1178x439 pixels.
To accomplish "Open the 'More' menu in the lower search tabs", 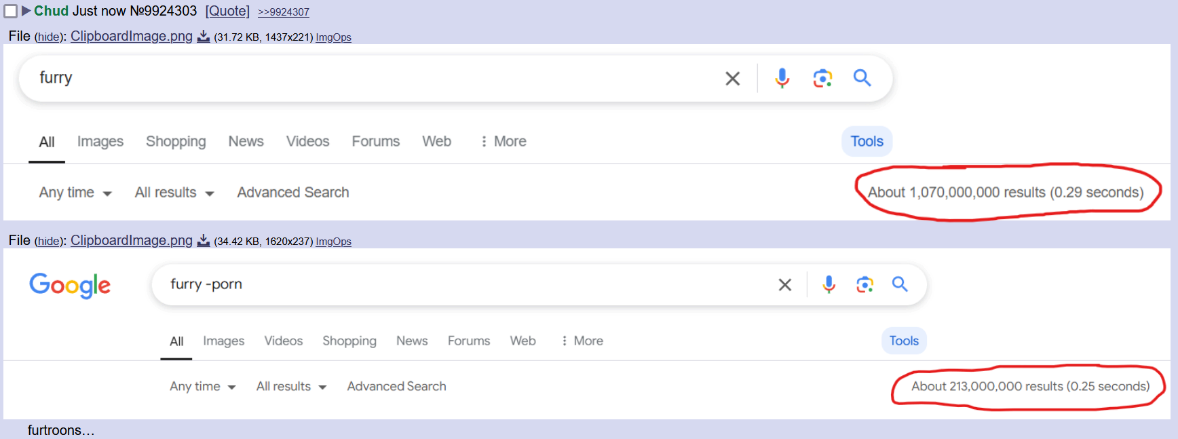I will click(x=582, y=341).
